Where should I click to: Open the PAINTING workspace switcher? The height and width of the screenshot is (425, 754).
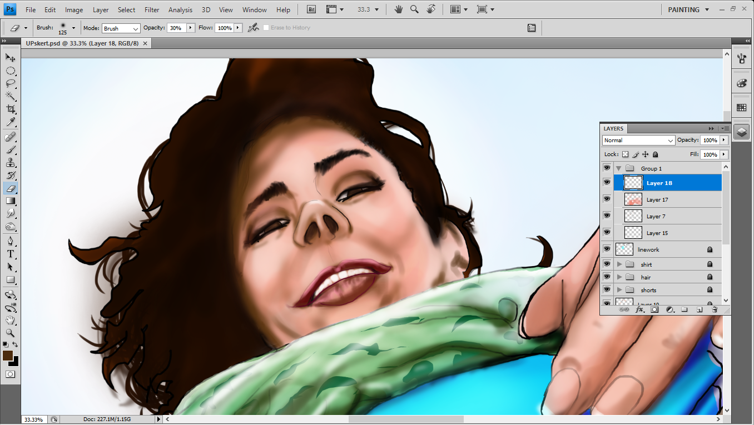point(688,9)
